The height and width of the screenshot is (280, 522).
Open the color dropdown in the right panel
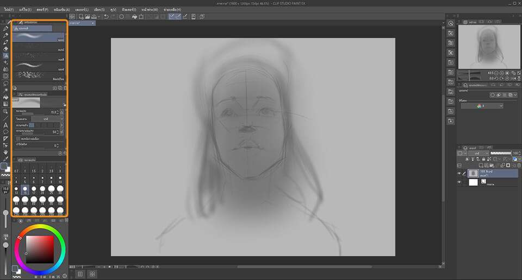pos(482,106)
